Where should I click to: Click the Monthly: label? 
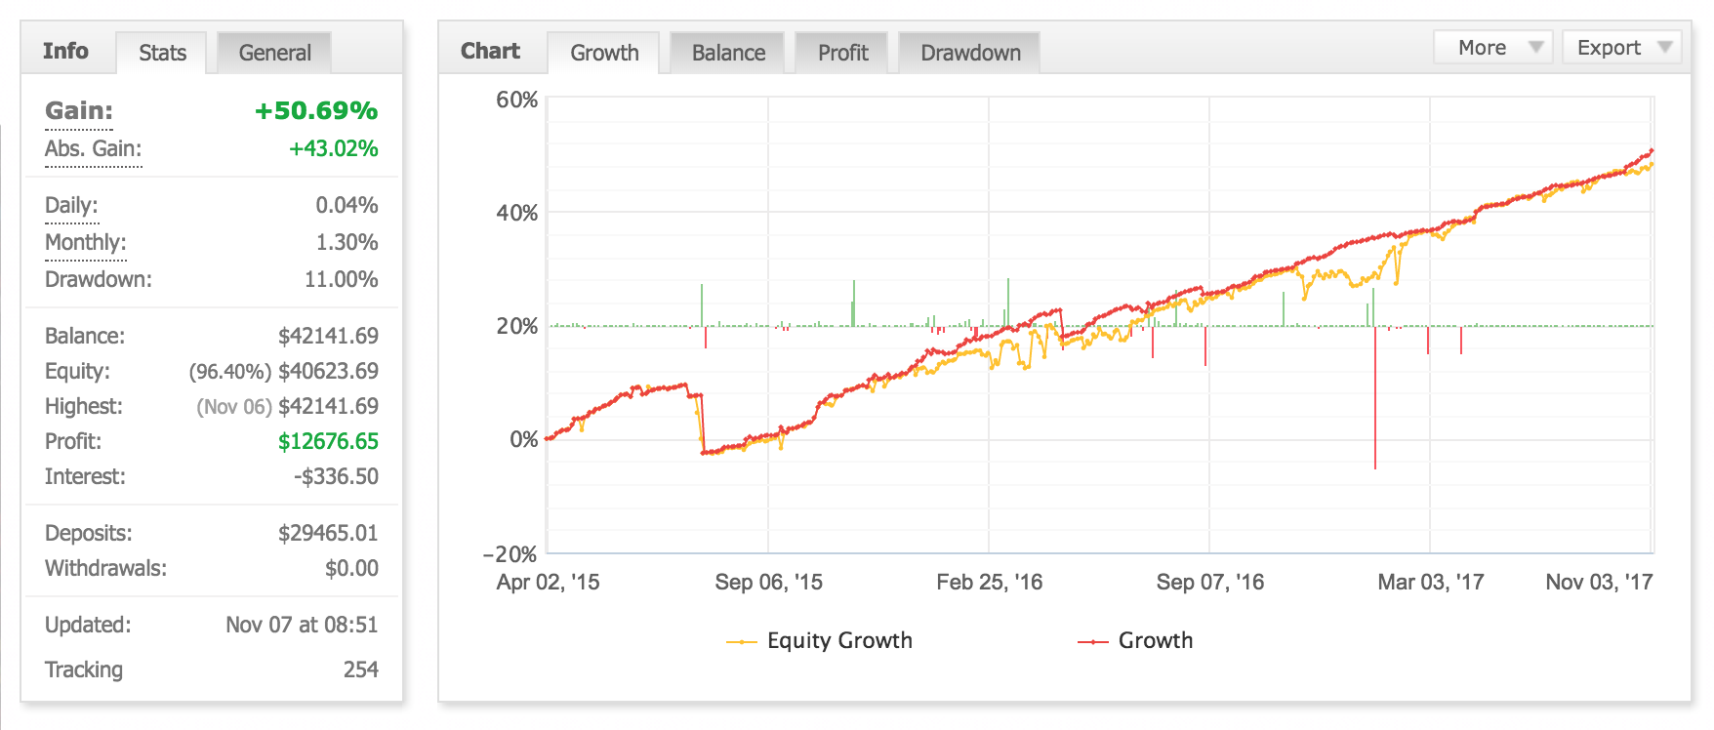86,243
